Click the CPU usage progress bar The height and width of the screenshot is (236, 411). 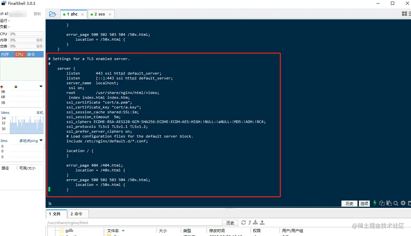(x=26, y=34)
